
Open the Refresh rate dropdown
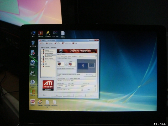click(x=94, y=86)
